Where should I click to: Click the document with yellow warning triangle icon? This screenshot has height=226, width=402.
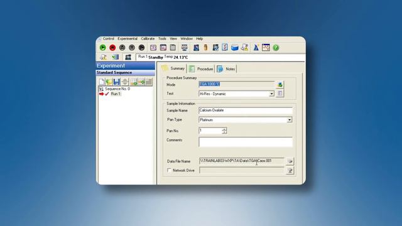pyautogui.click(x=244, y=48)
